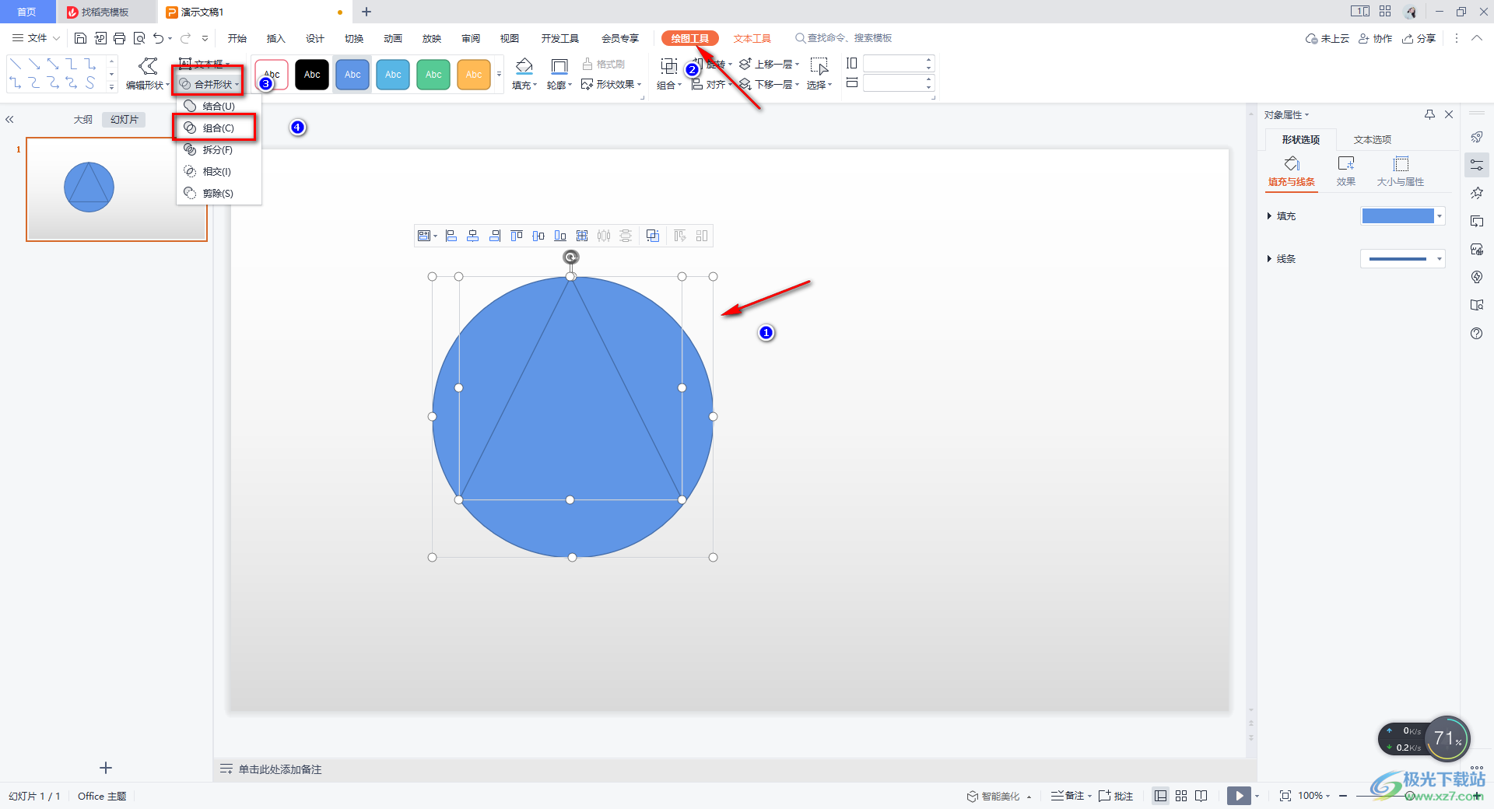
Task: Open the shape Fill (填充) bucket icon
Action: (524, 67)
